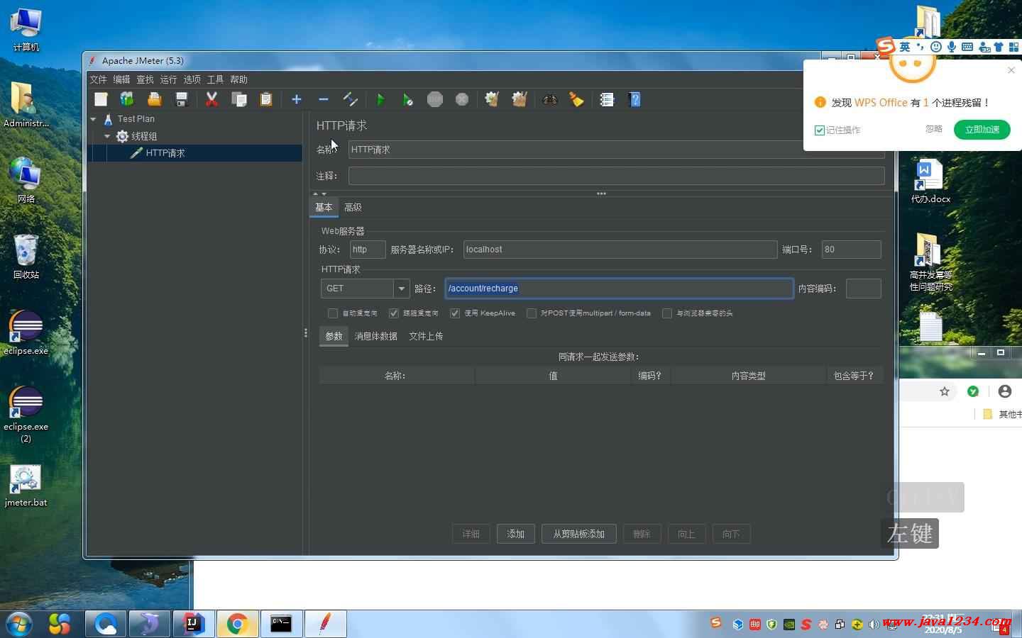The height and width of the screenshot is (638, 1022).
Task: Collapse the Test Plan tree node
Action: [x=93, y=119]
